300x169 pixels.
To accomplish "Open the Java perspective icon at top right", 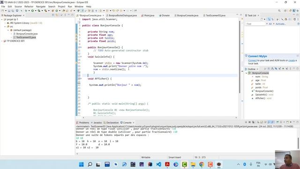I will coord(294,10).
